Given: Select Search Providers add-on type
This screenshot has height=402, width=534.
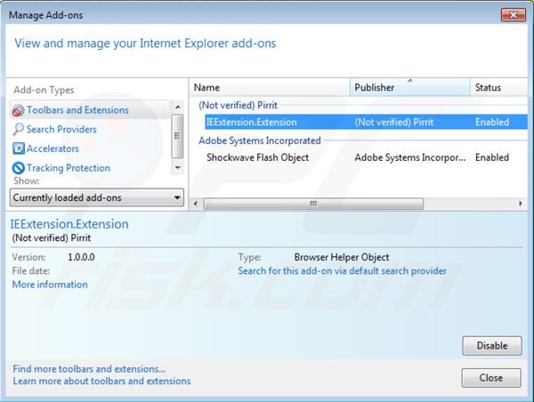Looking at the screenshot, I should click(x=61, y=129).
